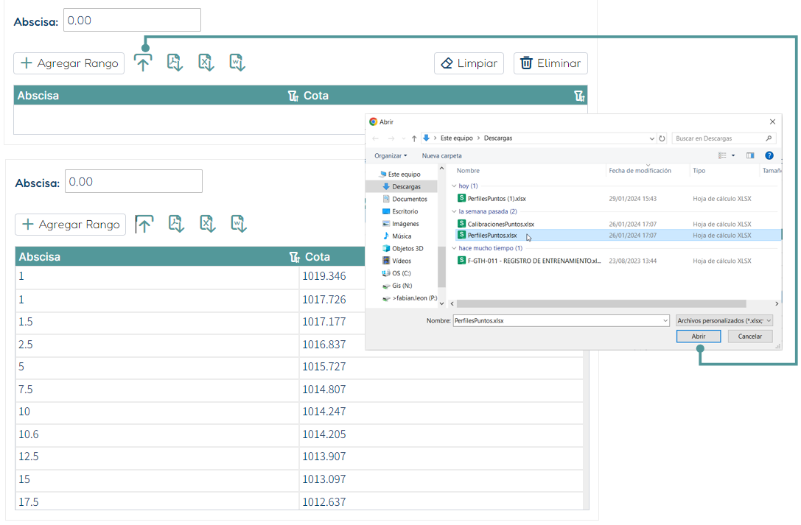801x525 pixels.
Task: Export to Word icon in the filled-table panel
Action: [x=239, y=224]
